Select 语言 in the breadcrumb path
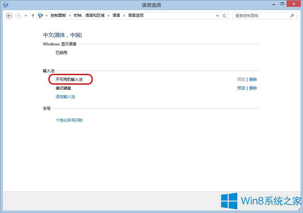The width and height of the screenshot is (303, 213). click(116, 16)
